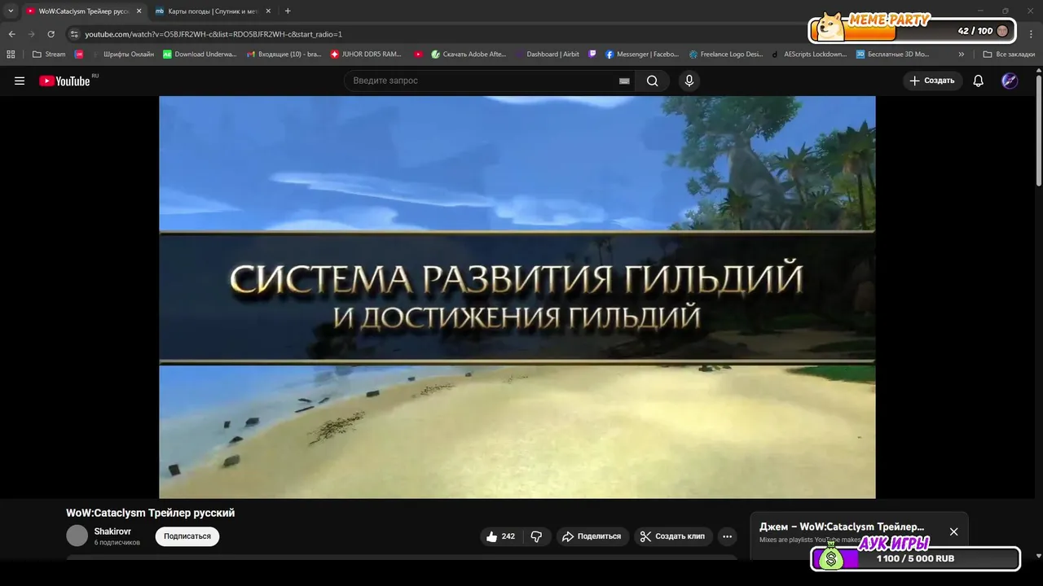This screenshot has width=1043, height=586.
Task: Click the page vertical scrollbar
Action: click(1038, 130)
